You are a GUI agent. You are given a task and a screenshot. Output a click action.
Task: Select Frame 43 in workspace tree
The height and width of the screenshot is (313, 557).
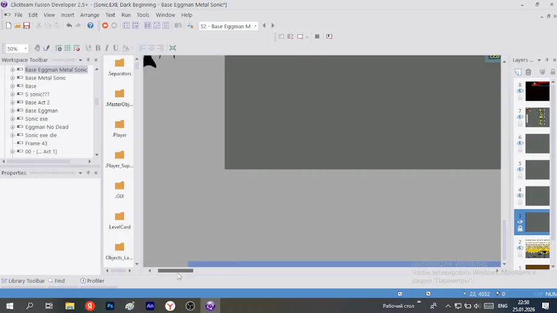pyautogui.click(x=36, y=144)
